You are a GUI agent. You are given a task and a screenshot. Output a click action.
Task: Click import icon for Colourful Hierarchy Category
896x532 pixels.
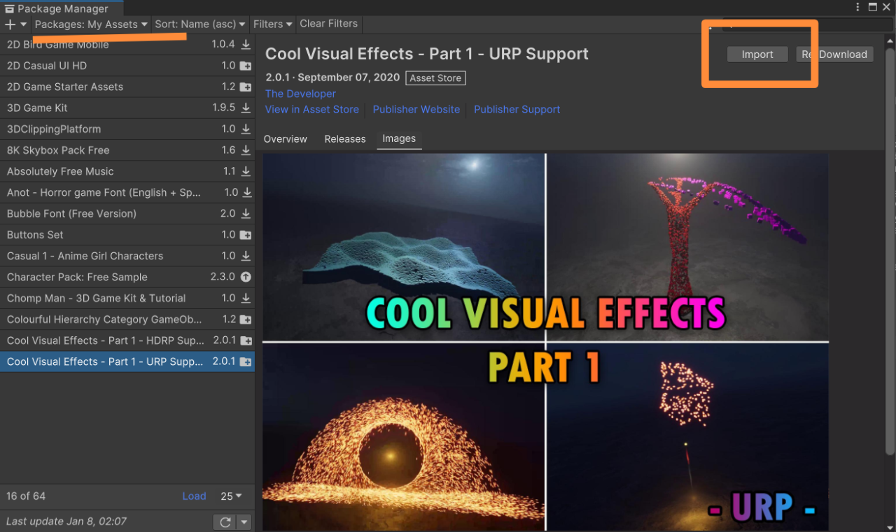pyautogui.click(x=246, y=319)
